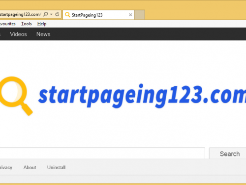Select the StartPageing123 browser tab

point(98,15)
